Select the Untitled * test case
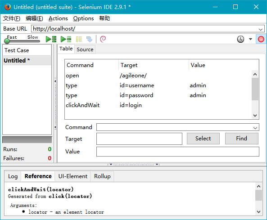Screen dimensions: 267x220 [x=27, y=60]
